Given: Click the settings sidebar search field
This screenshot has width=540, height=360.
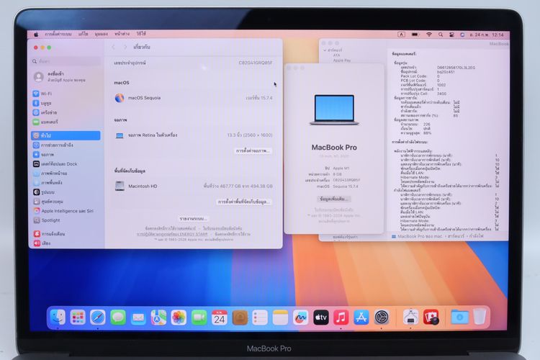Looking at the screenshot, I should (66, 61).
